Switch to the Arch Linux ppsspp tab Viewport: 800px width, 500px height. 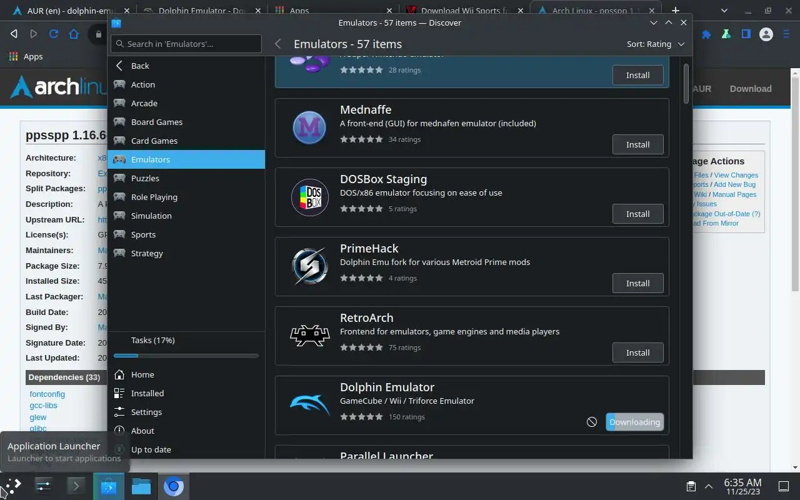(596, 11)
